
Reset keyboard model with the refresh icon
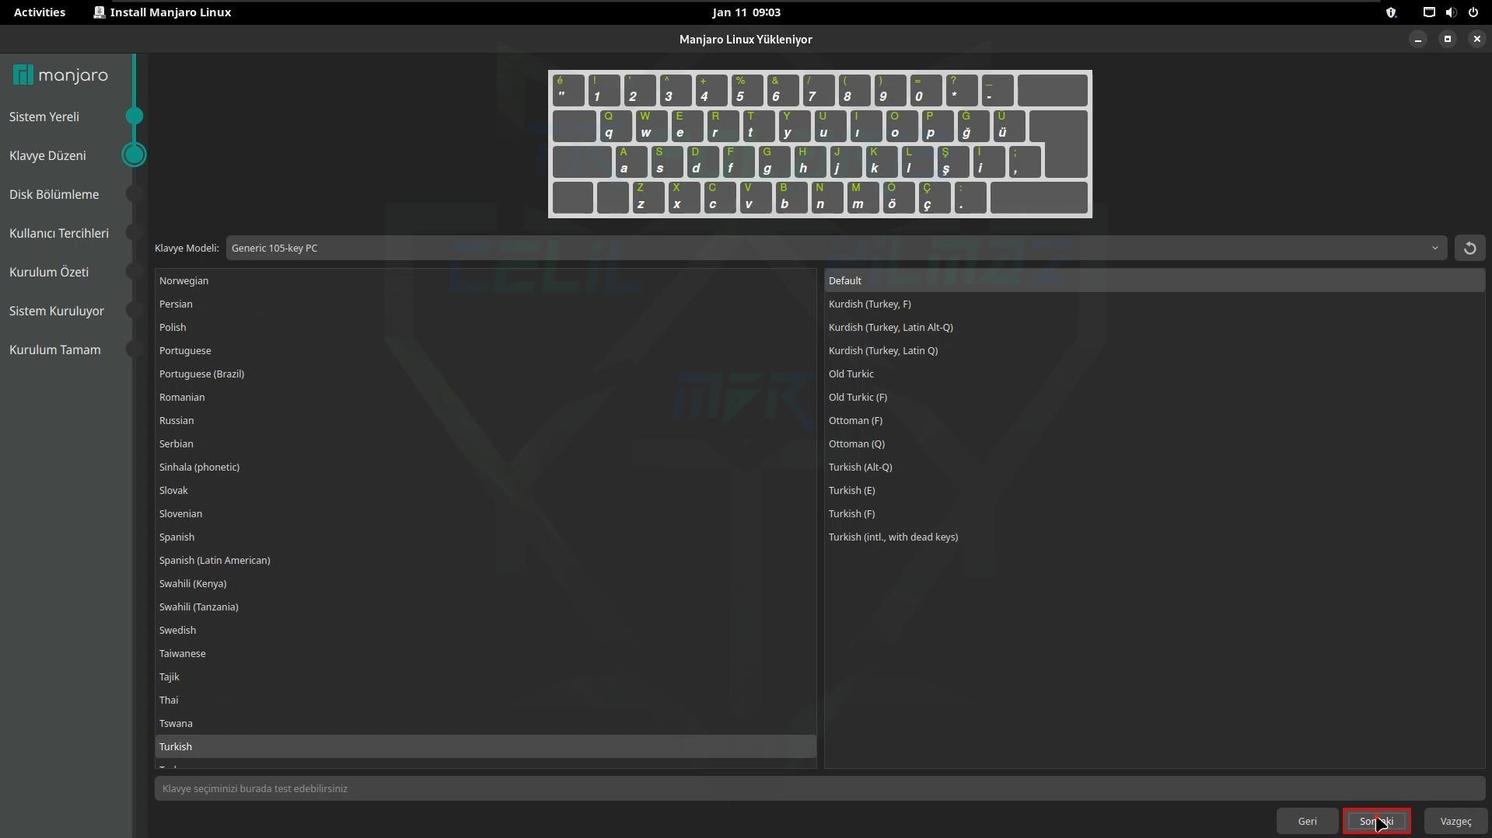point(1469,249)
